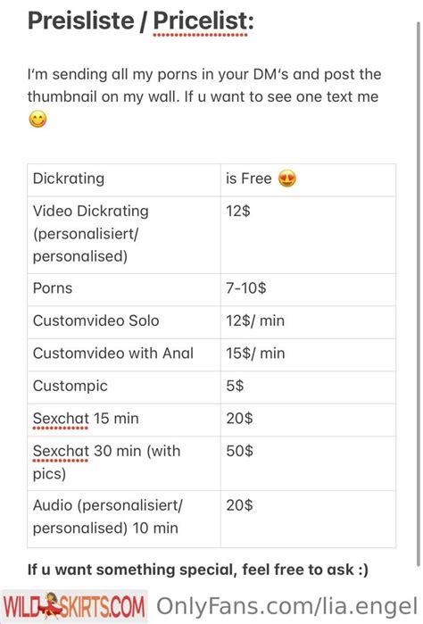Click the smiley emoji below the intro paragraph
Viewport: 423px width, 624px height.
(x=37, y=119)
